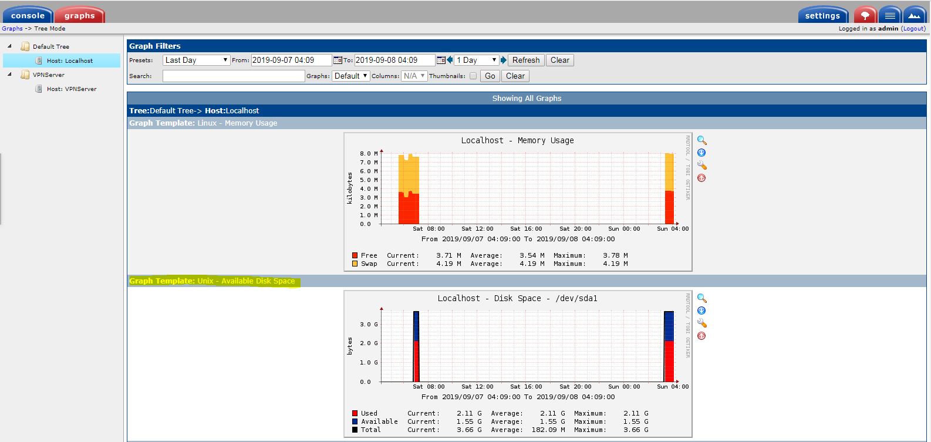931x442 pixels.
Task: Click page-top arrow beside Memory Usage graph
Action: 701,178
